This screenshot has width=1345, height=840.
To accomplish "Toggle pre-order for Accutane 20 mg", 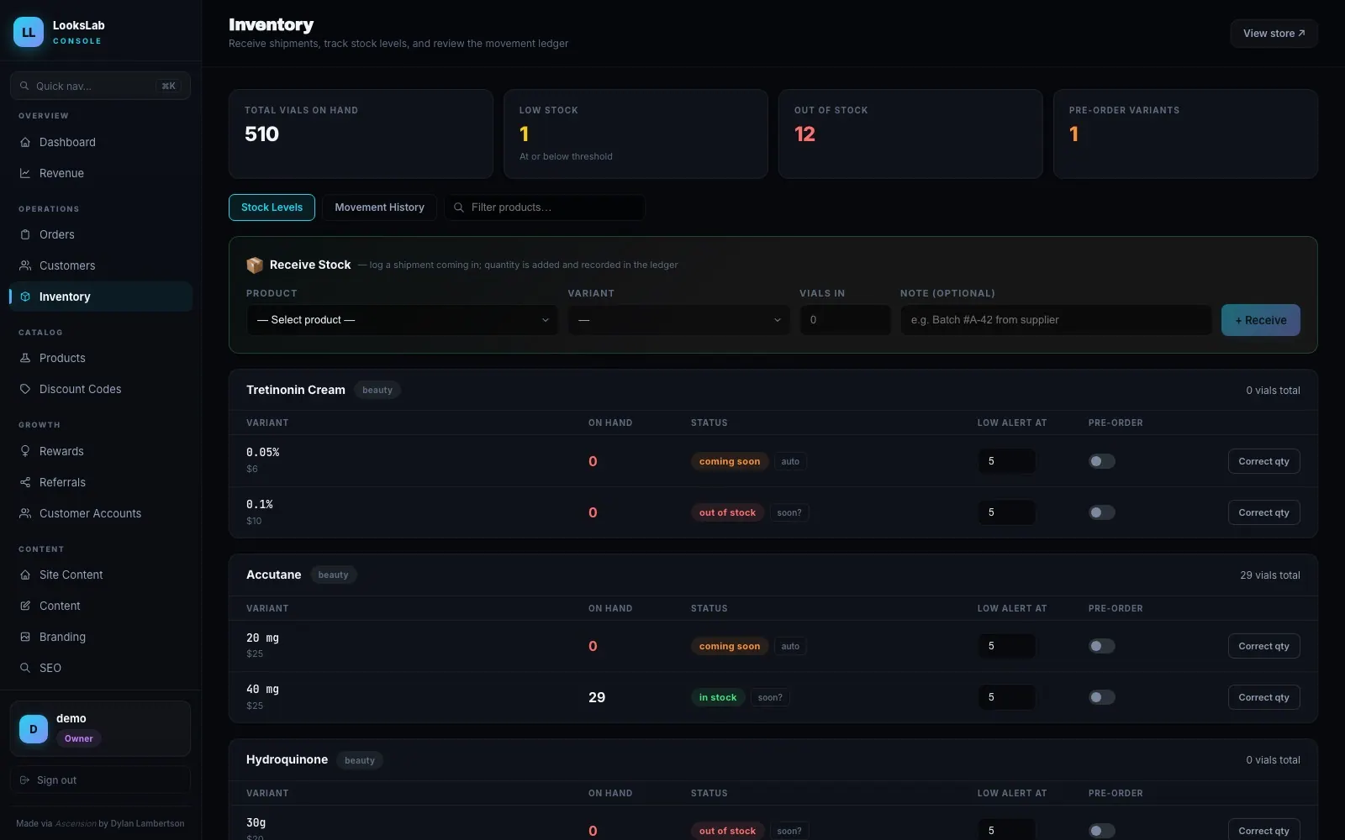I will coord(1102,646).
